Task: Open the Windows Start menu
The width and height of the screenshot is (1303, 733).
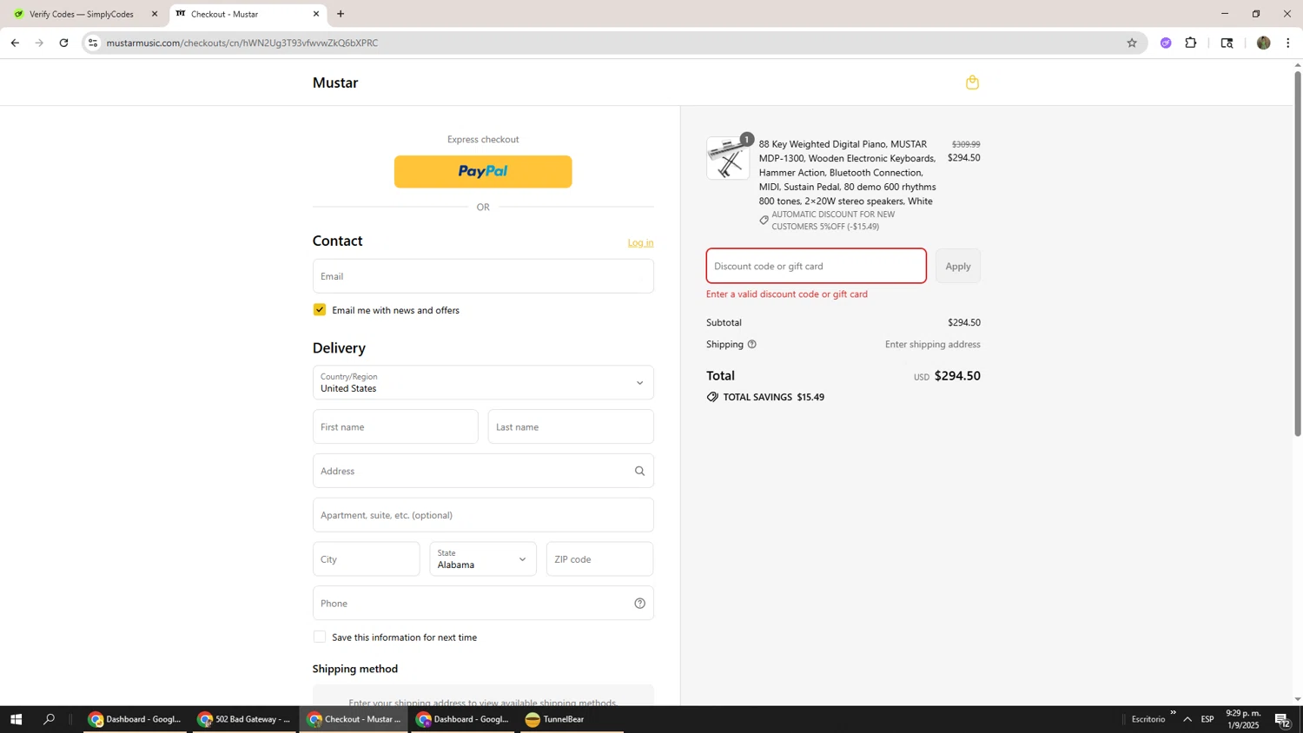Action: pyautogui.click(x=16, y=719)
